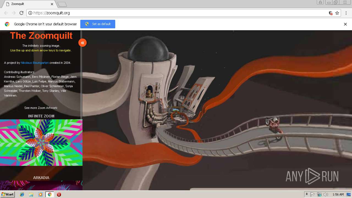The width and height of the screenshot is (352, 198).
Task: Click the Set as default button
Action: (98, 24)
